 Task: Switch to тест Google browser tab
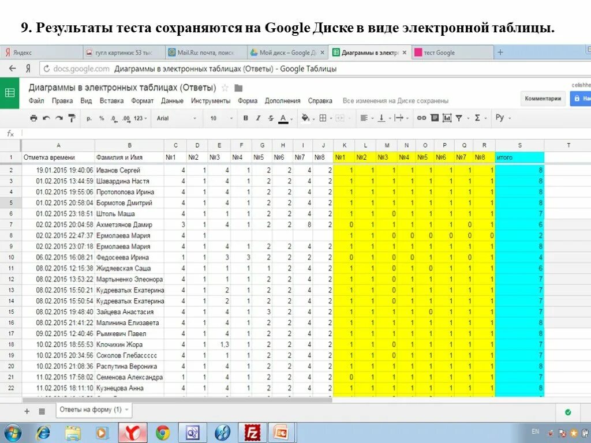click(x=453, y=52)
